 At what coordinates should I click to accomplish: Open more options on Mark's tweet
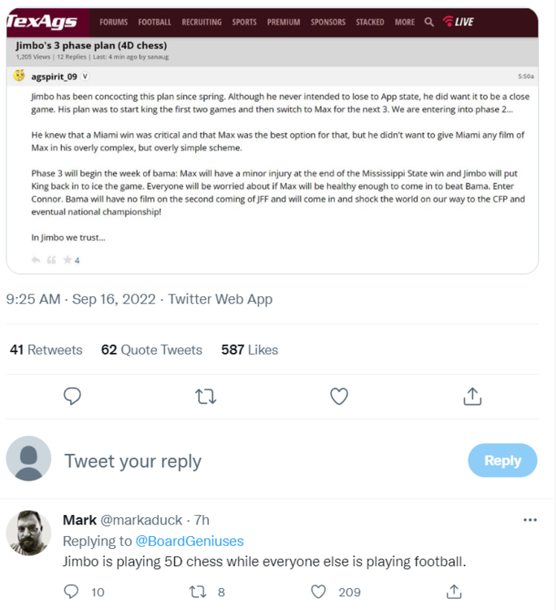point(530,520)
